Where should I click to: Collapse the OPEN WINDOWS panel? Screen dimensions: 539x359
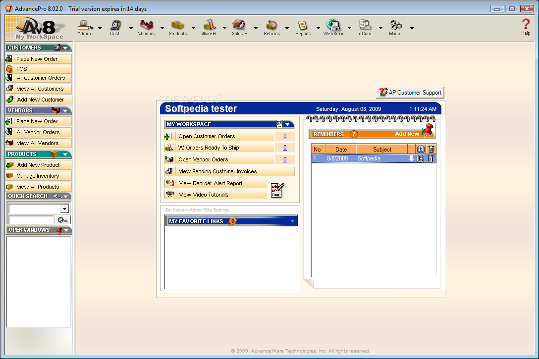pos(66,230)
